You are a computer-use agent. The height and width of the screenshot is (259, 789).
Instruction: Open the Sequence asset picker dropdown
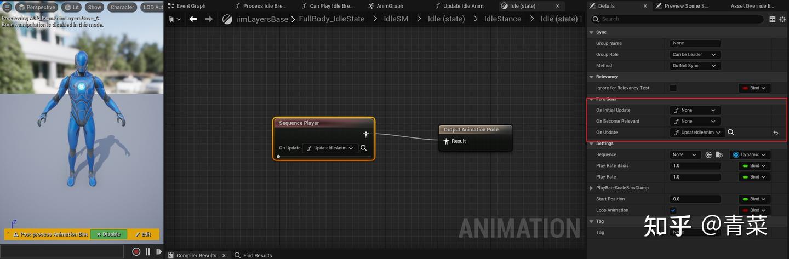click(x=686, y=154)
